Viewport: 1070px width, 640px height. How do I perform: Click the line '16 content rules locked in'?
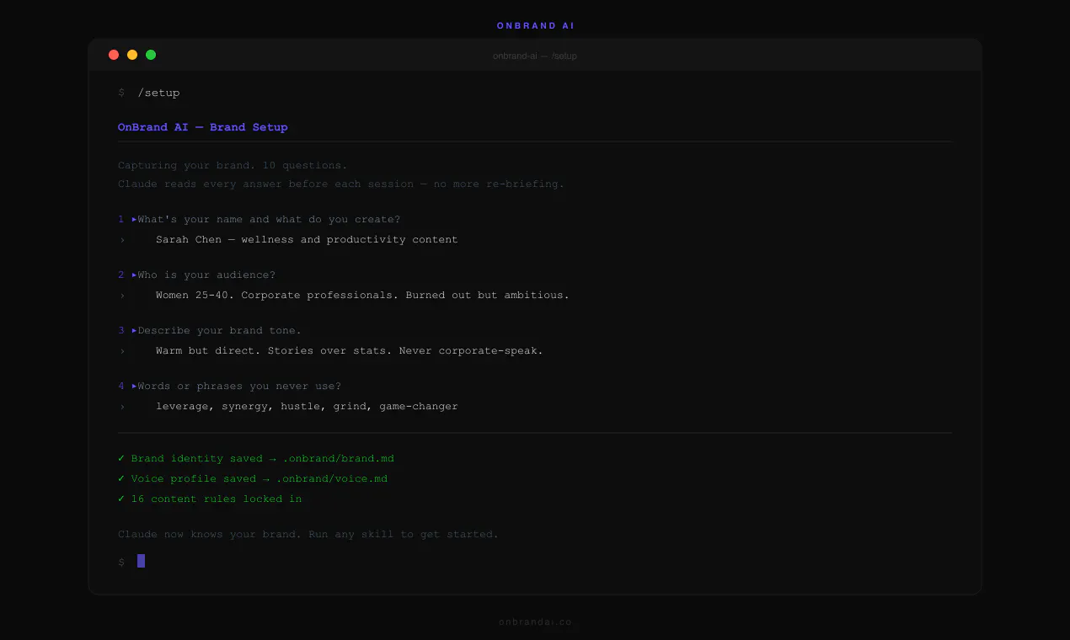pyautogui.click(x=216, y=499)
